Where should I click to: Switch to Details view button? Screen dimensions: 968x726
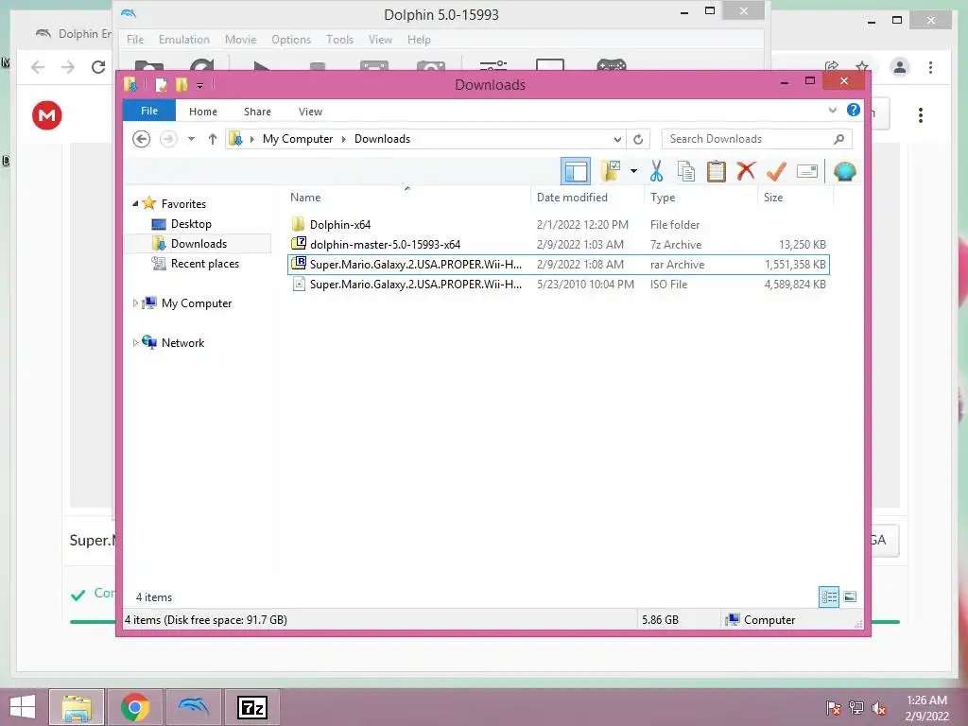pyautogui.click(x=828, y=596)
